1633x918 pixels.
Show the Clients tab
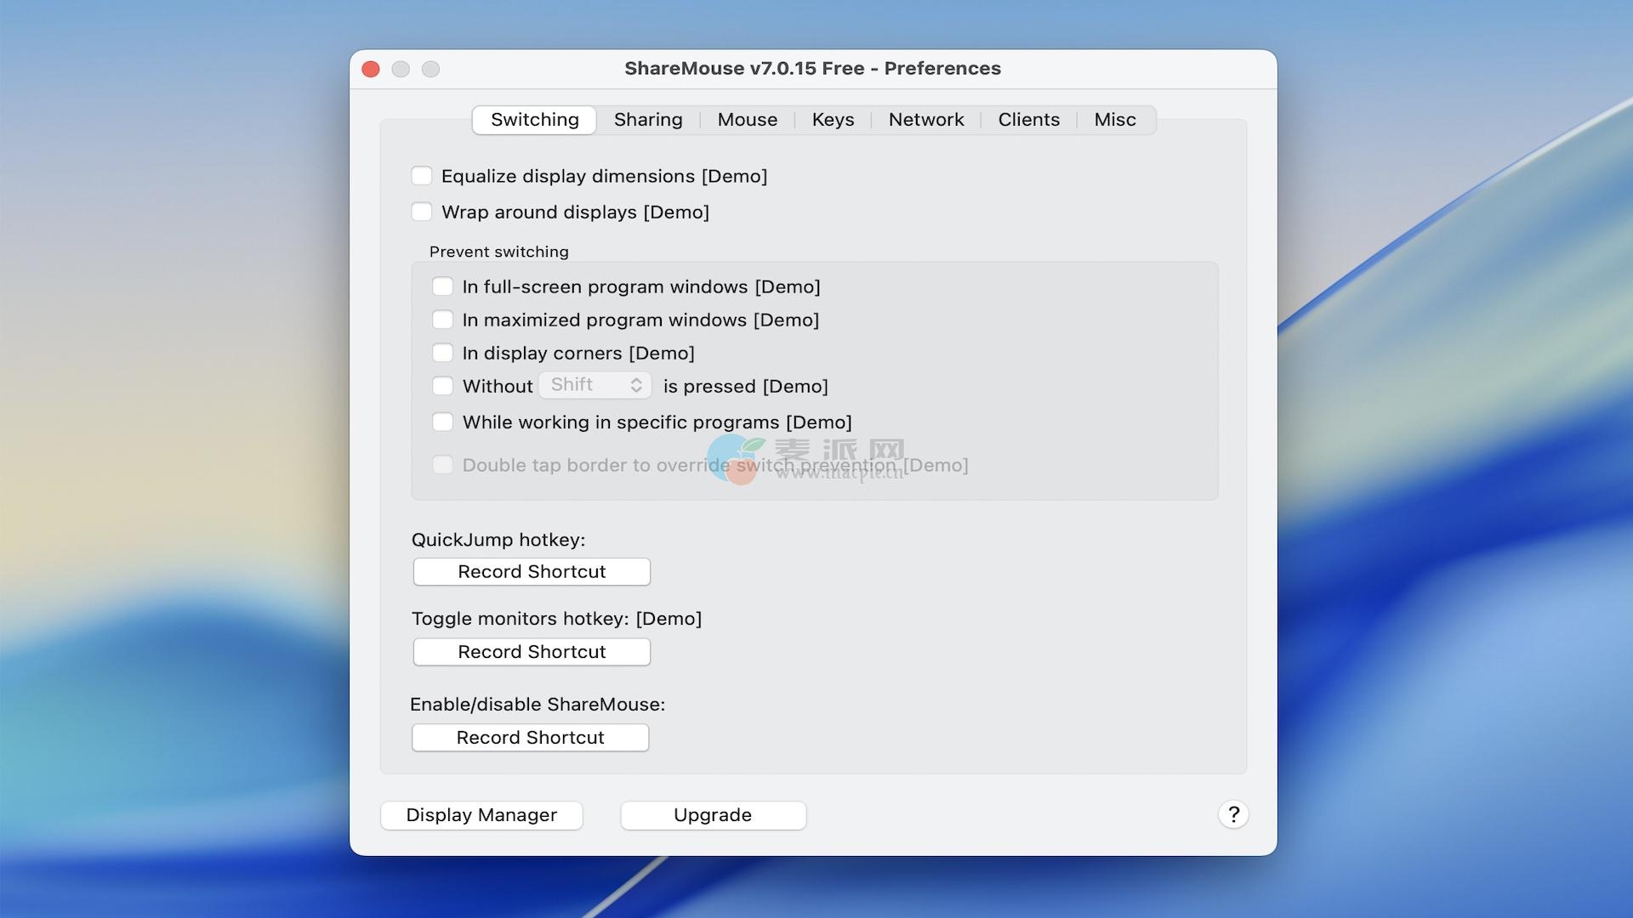[1028, 120]
